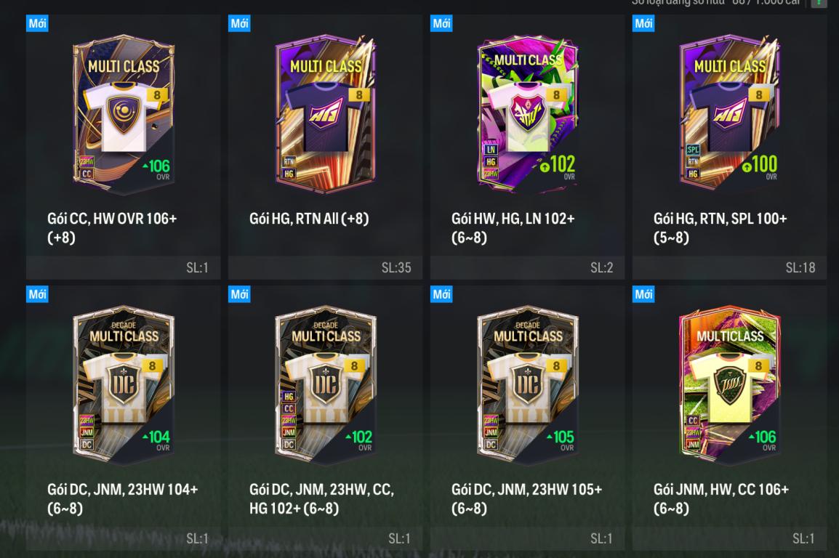This screenshot has width=839, height=558.
Task: Click the Mới badge on the HW, HG, LN pack
Action: pyautogui.click(x=441, y=23)
